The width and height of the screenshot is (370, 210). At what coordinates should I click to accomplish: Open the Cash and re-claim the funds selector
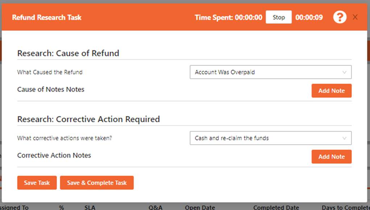tap(270, 138)
